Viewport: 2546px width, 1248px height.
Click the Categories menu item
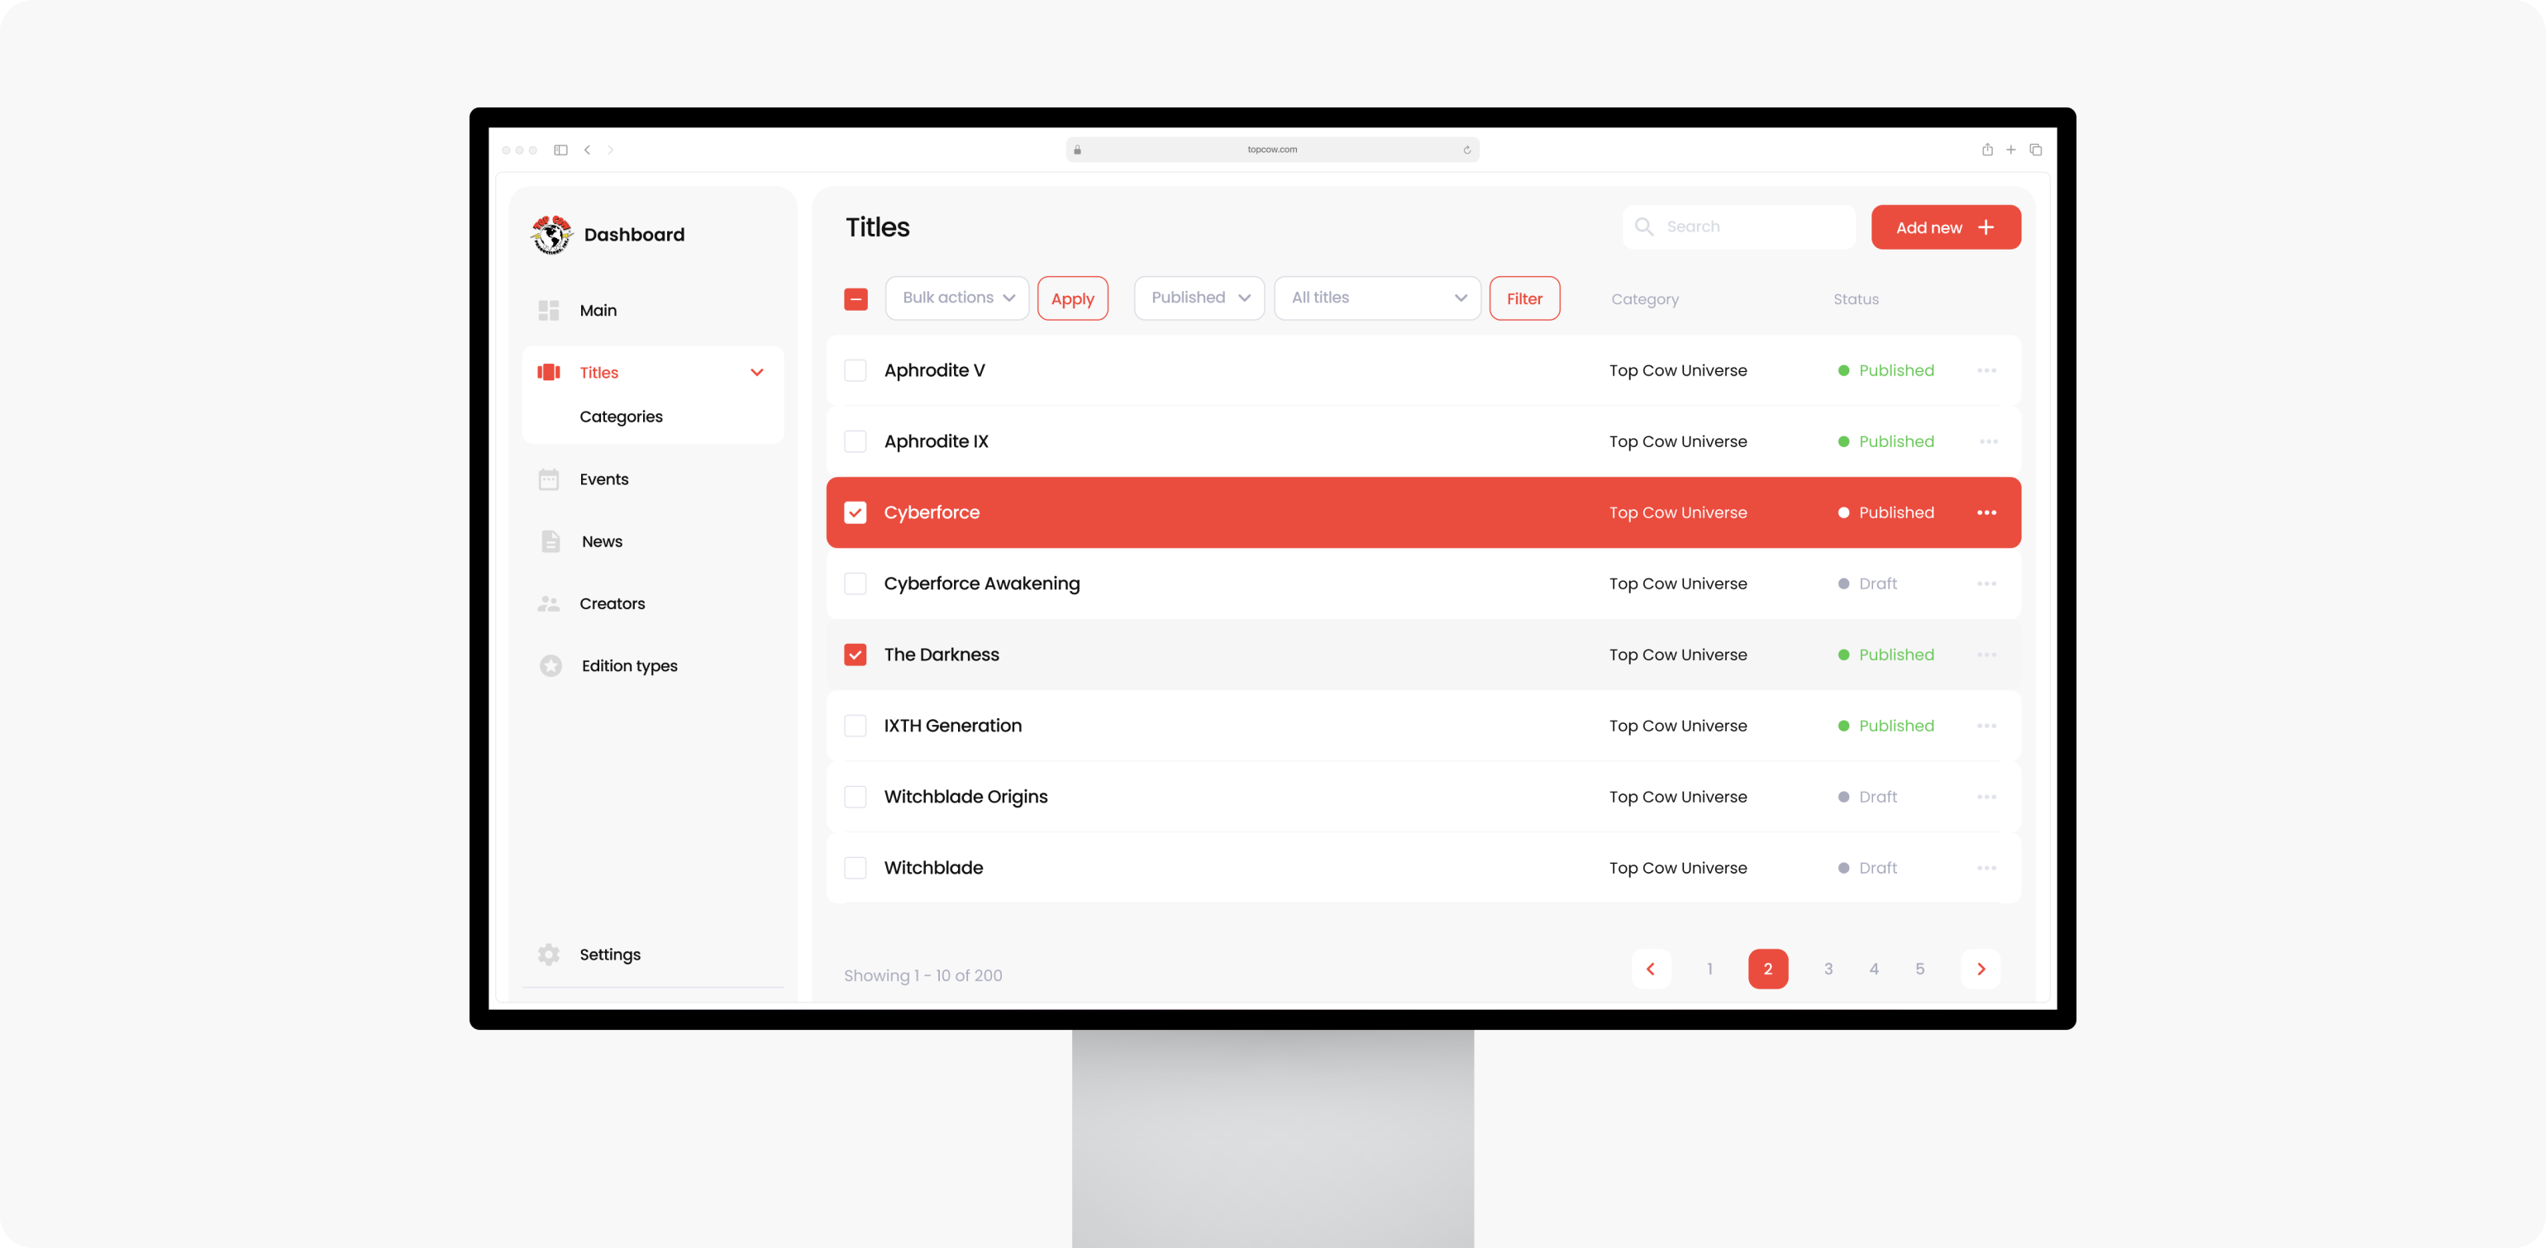click(x=622, y=417)
